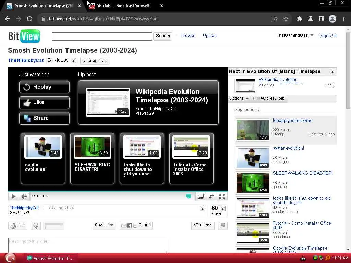
Task: Click the system tray clock 11:51 AM
Action: coord(340,258)
